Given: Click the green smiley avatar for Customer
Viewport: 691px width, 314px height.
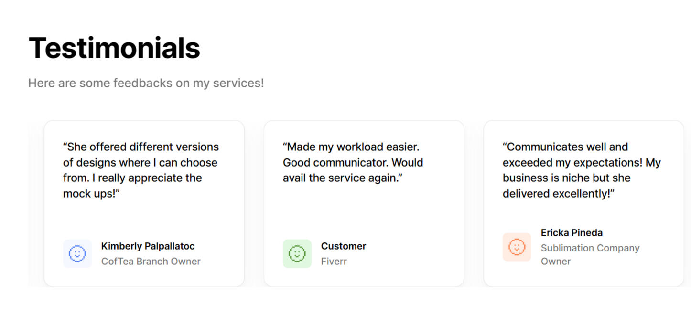Looking at the screenshot, I should [297, 253].
